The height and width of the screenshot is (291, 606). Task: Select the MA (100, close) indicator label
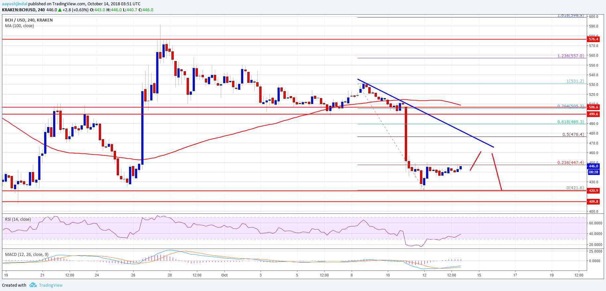click(x=19, y=26)
